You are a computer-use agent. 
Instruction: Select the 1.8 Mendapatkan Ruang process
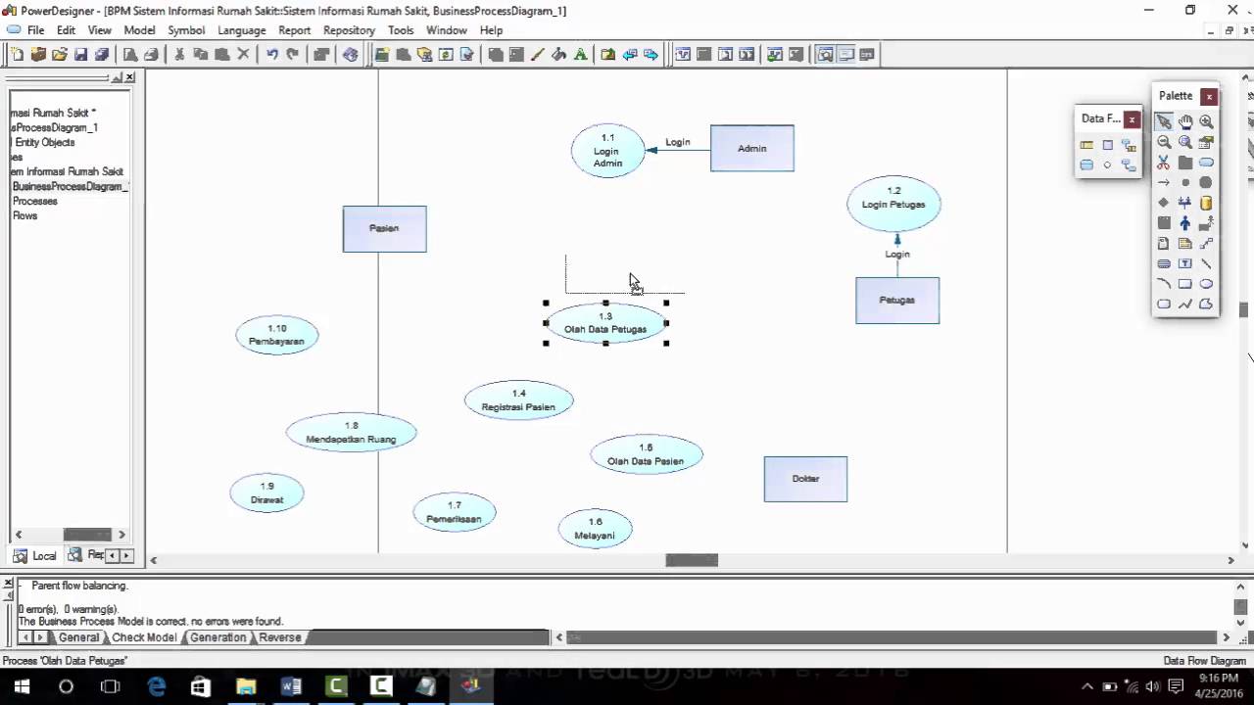pyautogui.click(x=351, y=432)
